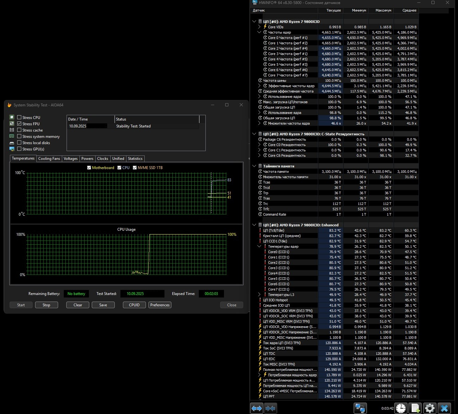The image size is (458, 414).
Task: Switch to the Cooling Fans tab
Action: 49,159
